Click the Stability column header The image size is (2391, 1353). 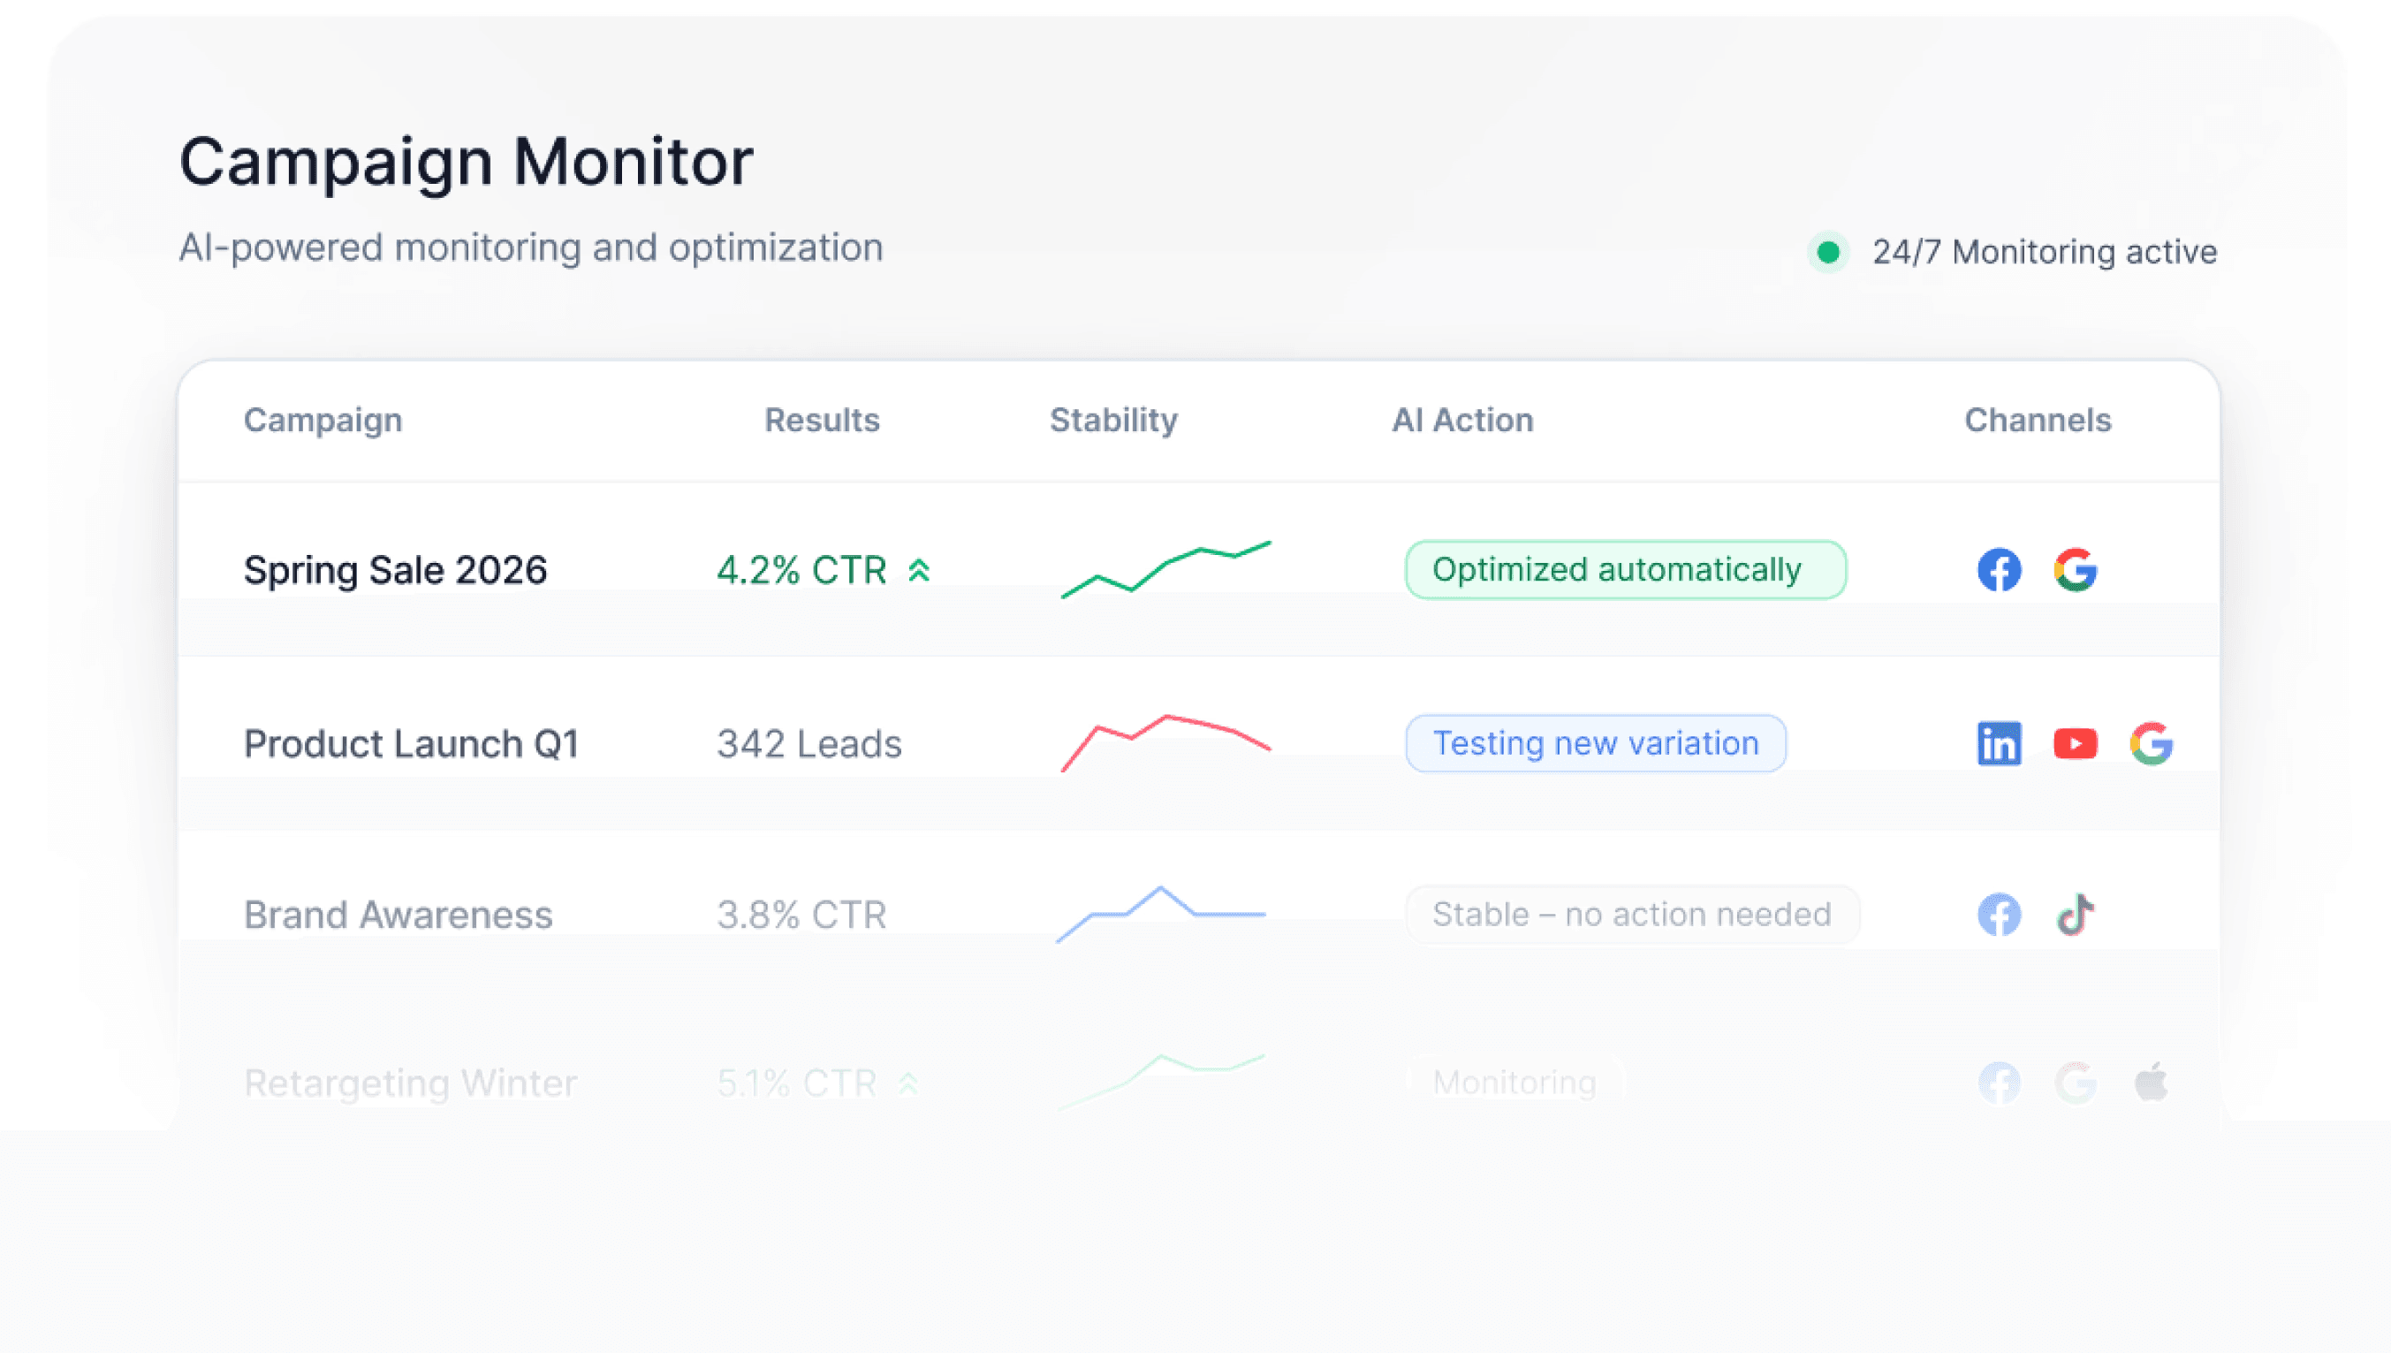[x=1112, y=420]
